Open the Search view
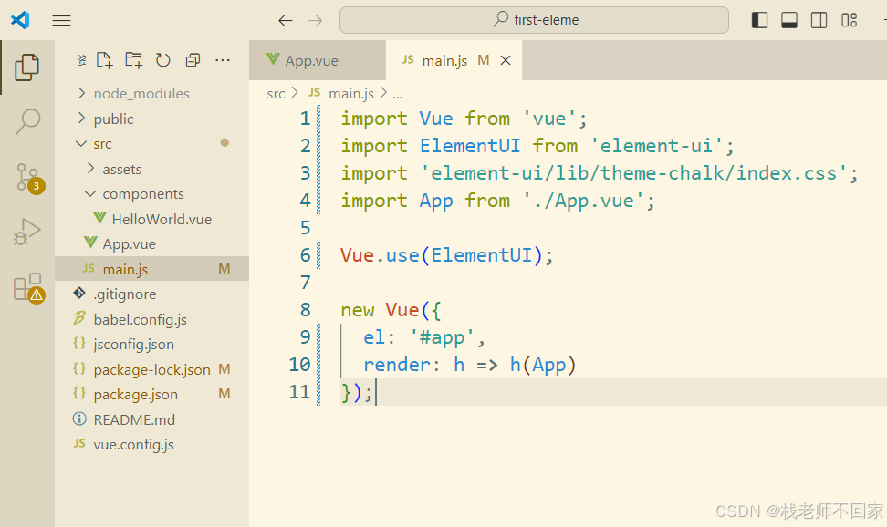This screenshot has height=527, width=887. 26,121
